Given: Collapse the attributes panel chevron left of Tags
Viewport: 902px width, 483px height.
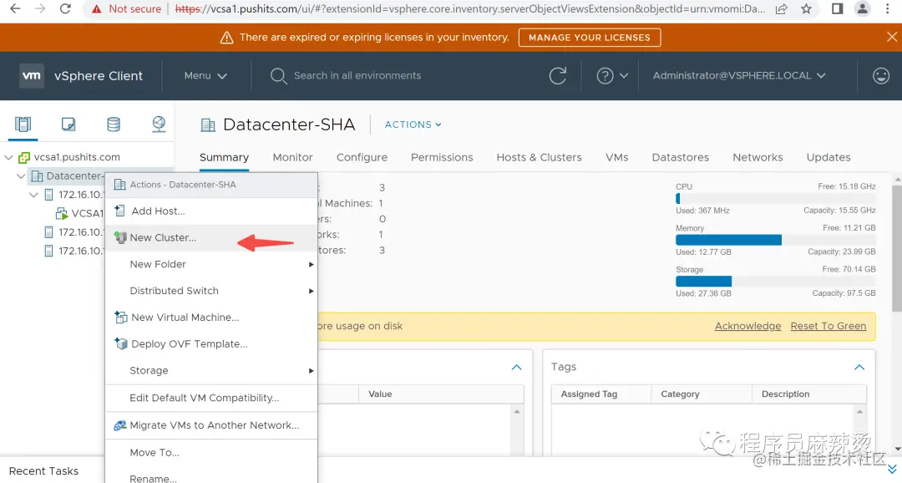Looking at the screenshot, I should click(x=517, y=368).
